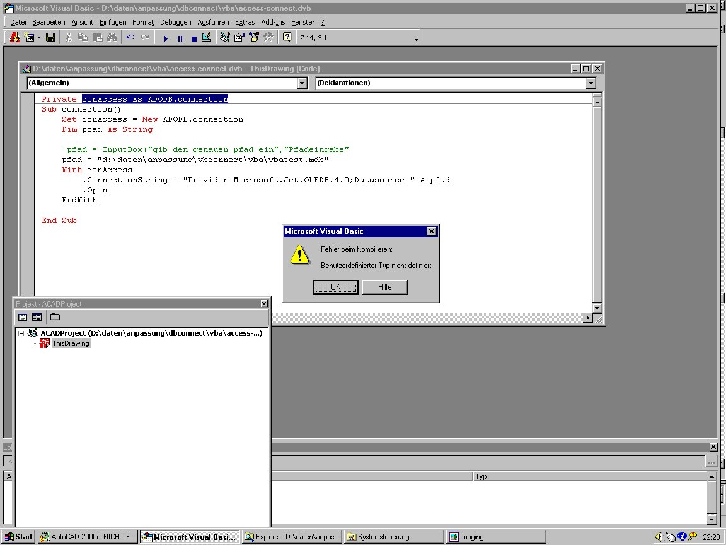Open the ? help menu
This screenshot has width=726, height=545.
point(323,22)
